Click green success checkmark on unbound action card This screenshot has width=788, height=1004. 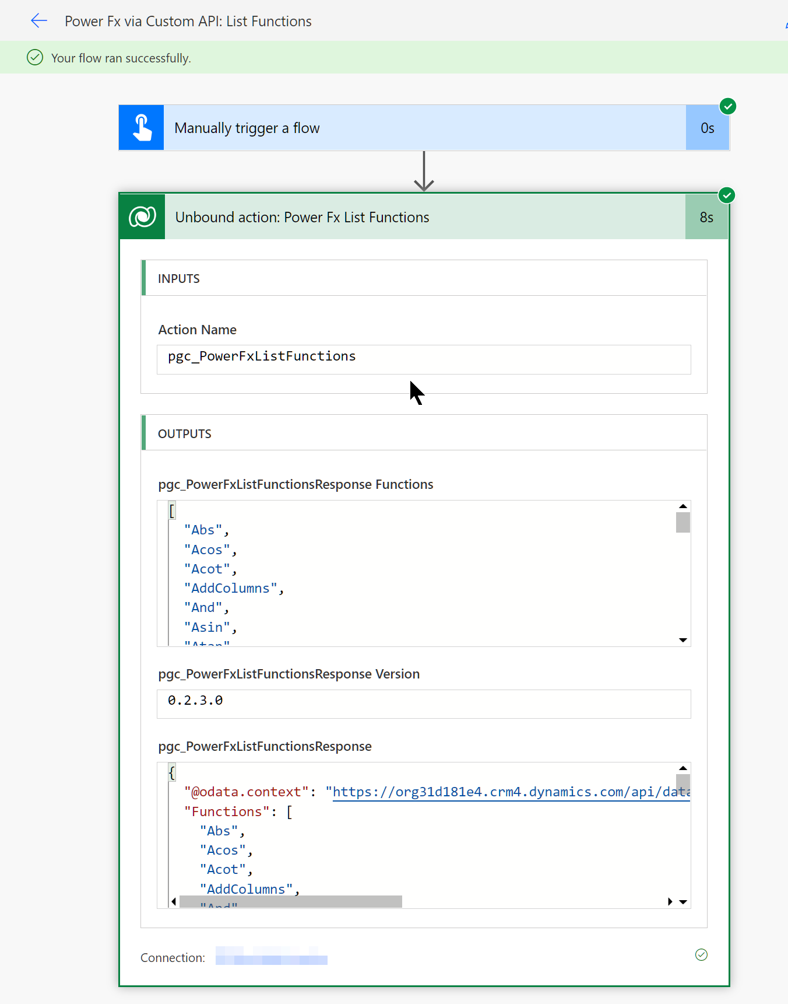[x=727, y=195]
